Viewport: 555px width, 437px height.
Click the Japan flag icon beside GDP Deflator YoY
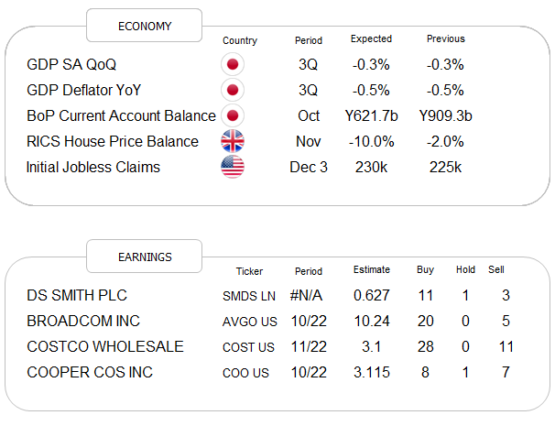click(233, 90)
